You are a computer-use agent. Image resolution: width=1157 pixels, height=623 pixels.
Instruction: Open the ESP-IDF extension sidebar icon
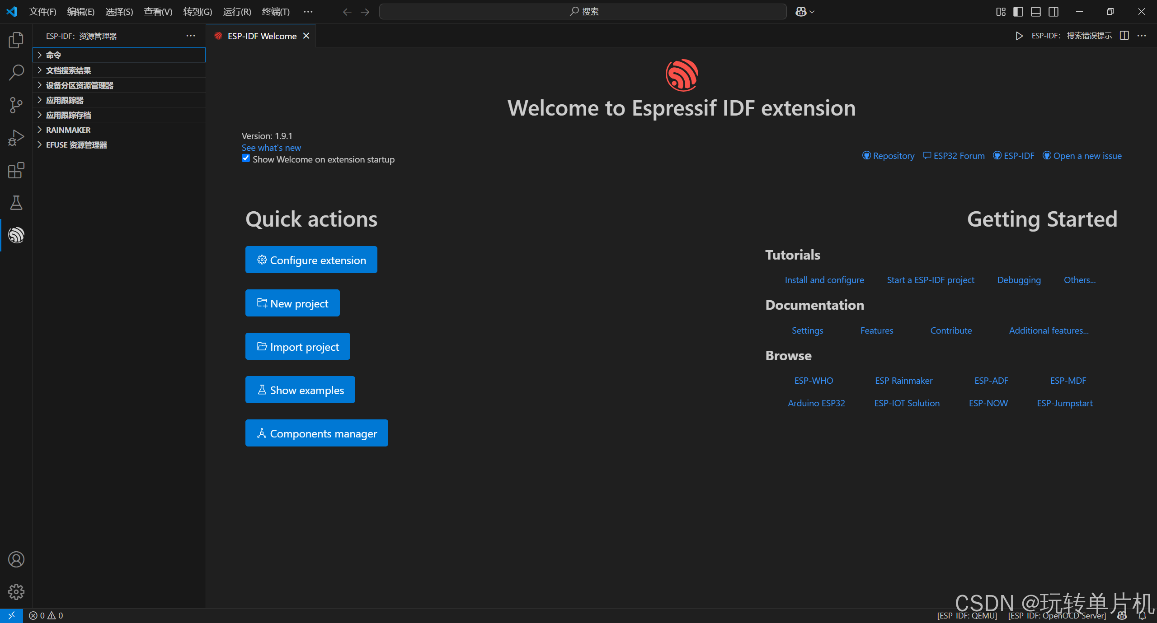16,235
